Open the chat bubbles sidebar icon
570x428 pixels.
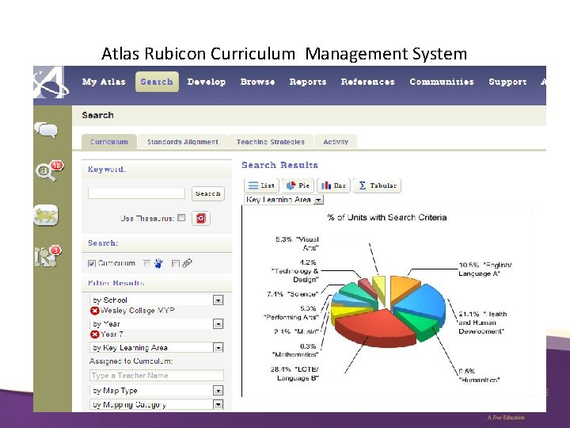(x=46, y=130)
